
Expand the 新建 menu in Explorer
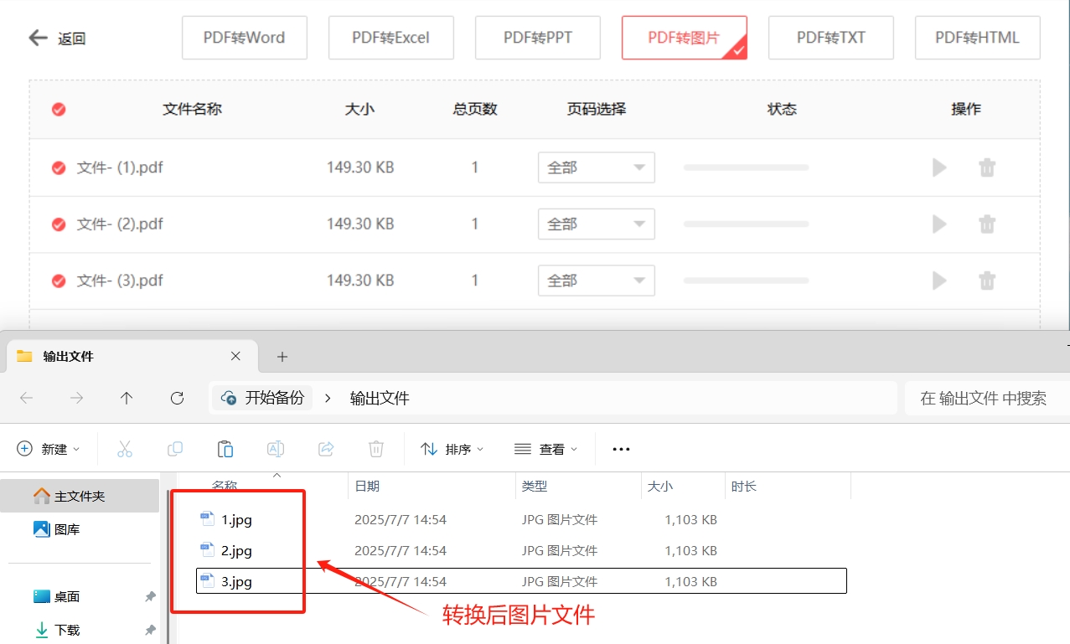[x=49, y=448]
